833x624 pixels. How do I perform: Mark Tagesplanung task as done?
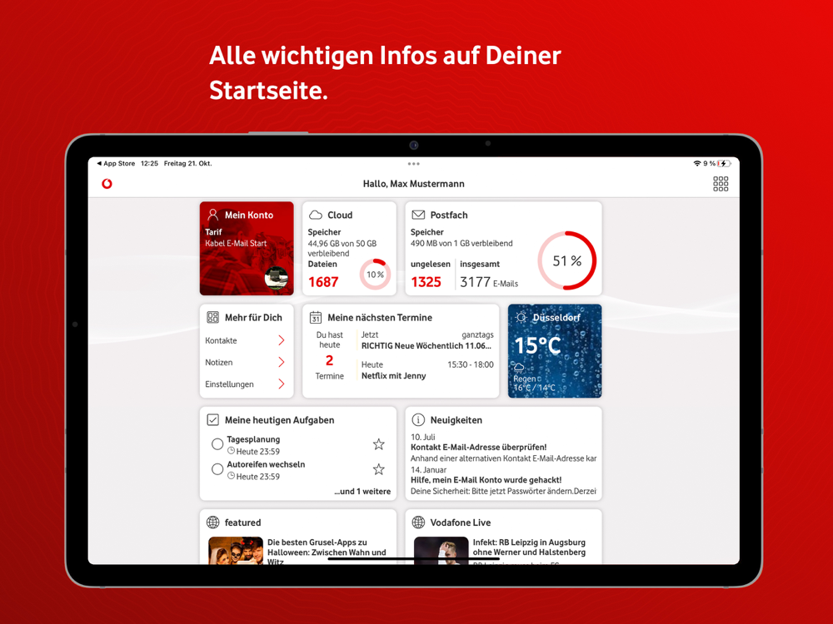217,444
